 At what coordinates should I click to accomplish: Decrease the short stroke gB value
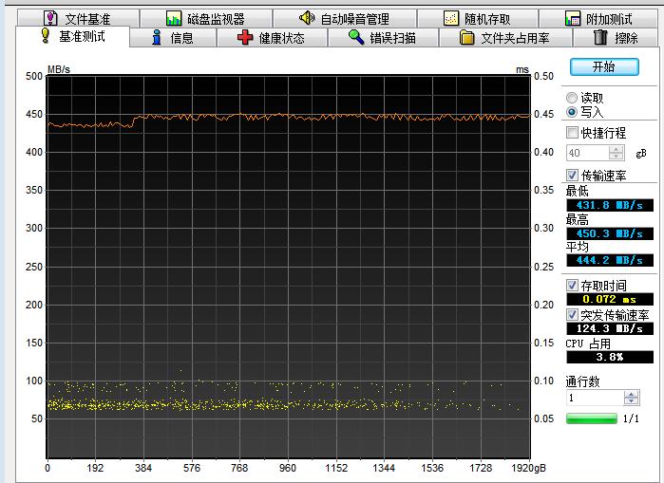(x=617, y=157)
